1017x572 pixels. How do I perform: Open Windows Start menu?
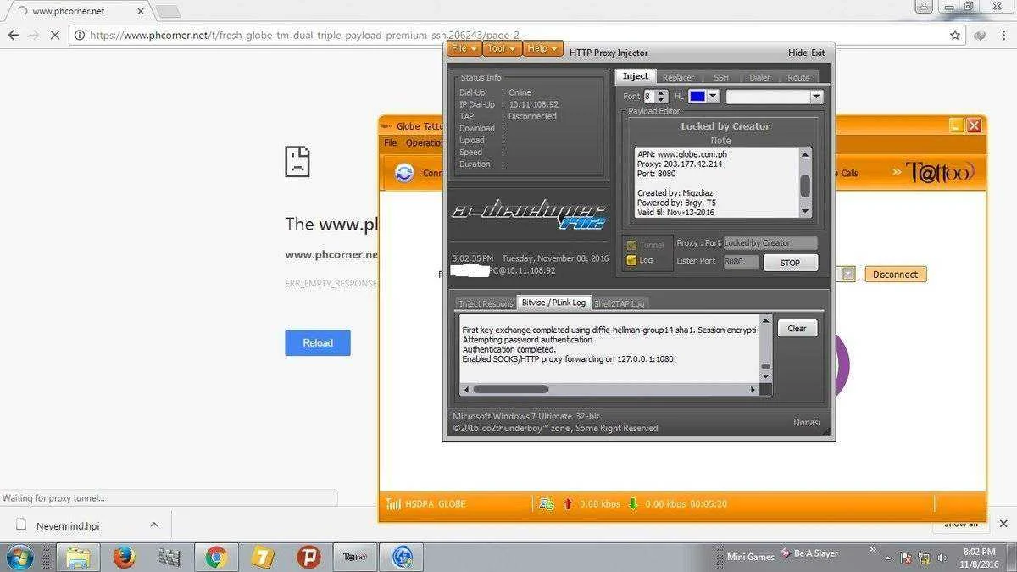click(19, 557)
